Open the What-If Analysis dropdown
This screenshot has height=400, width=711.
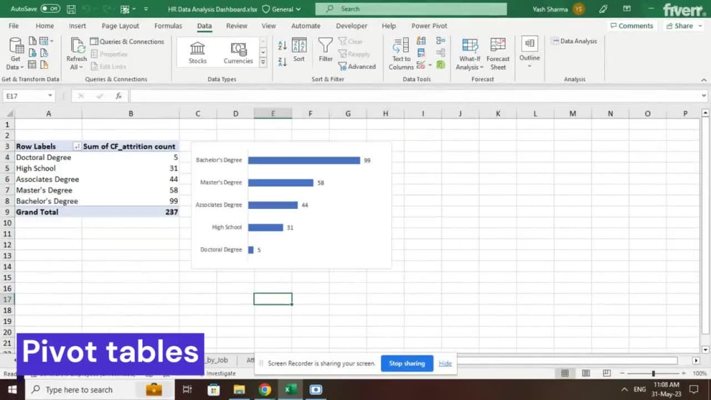click(469, 54)
